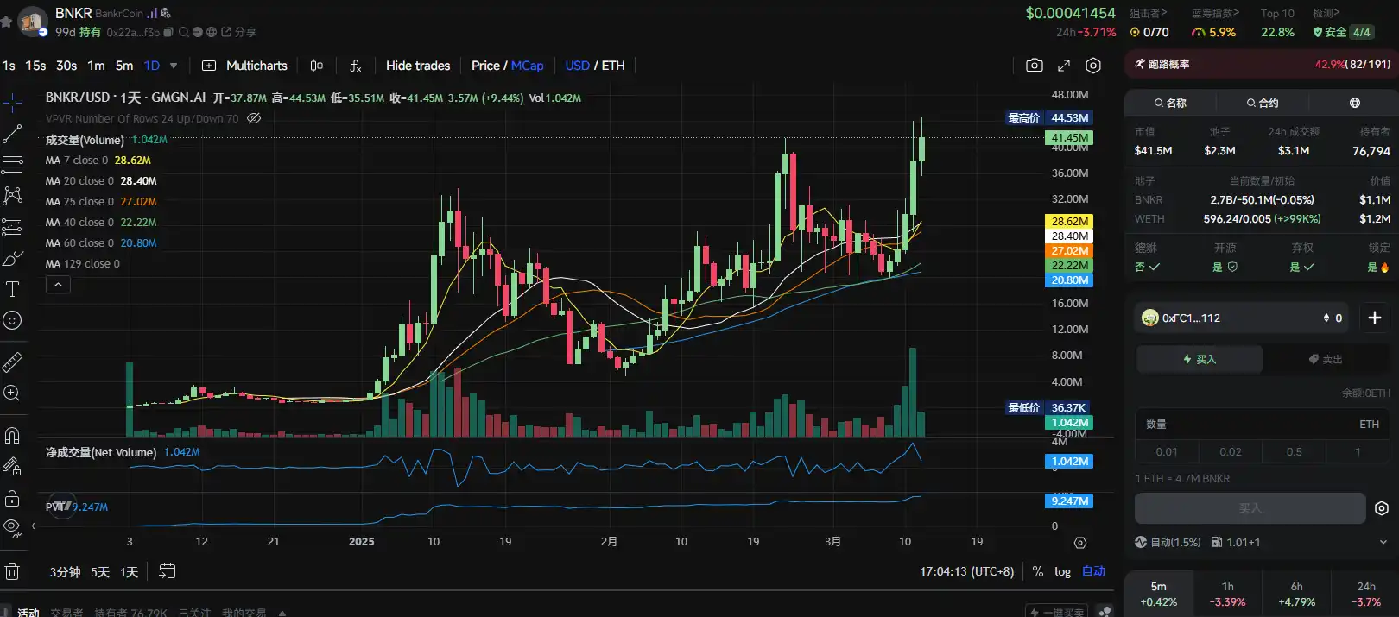Enable the magnet snap mode

12,436
